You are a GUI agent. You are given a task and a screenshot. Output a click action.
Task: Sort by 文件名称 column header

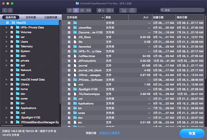pos(83,18)
